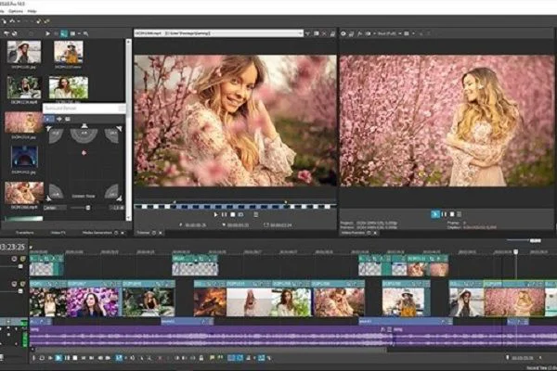Click Import Media icon in Project Media
This screenshot has height=371, width=557.
click(x=6, y=33)
